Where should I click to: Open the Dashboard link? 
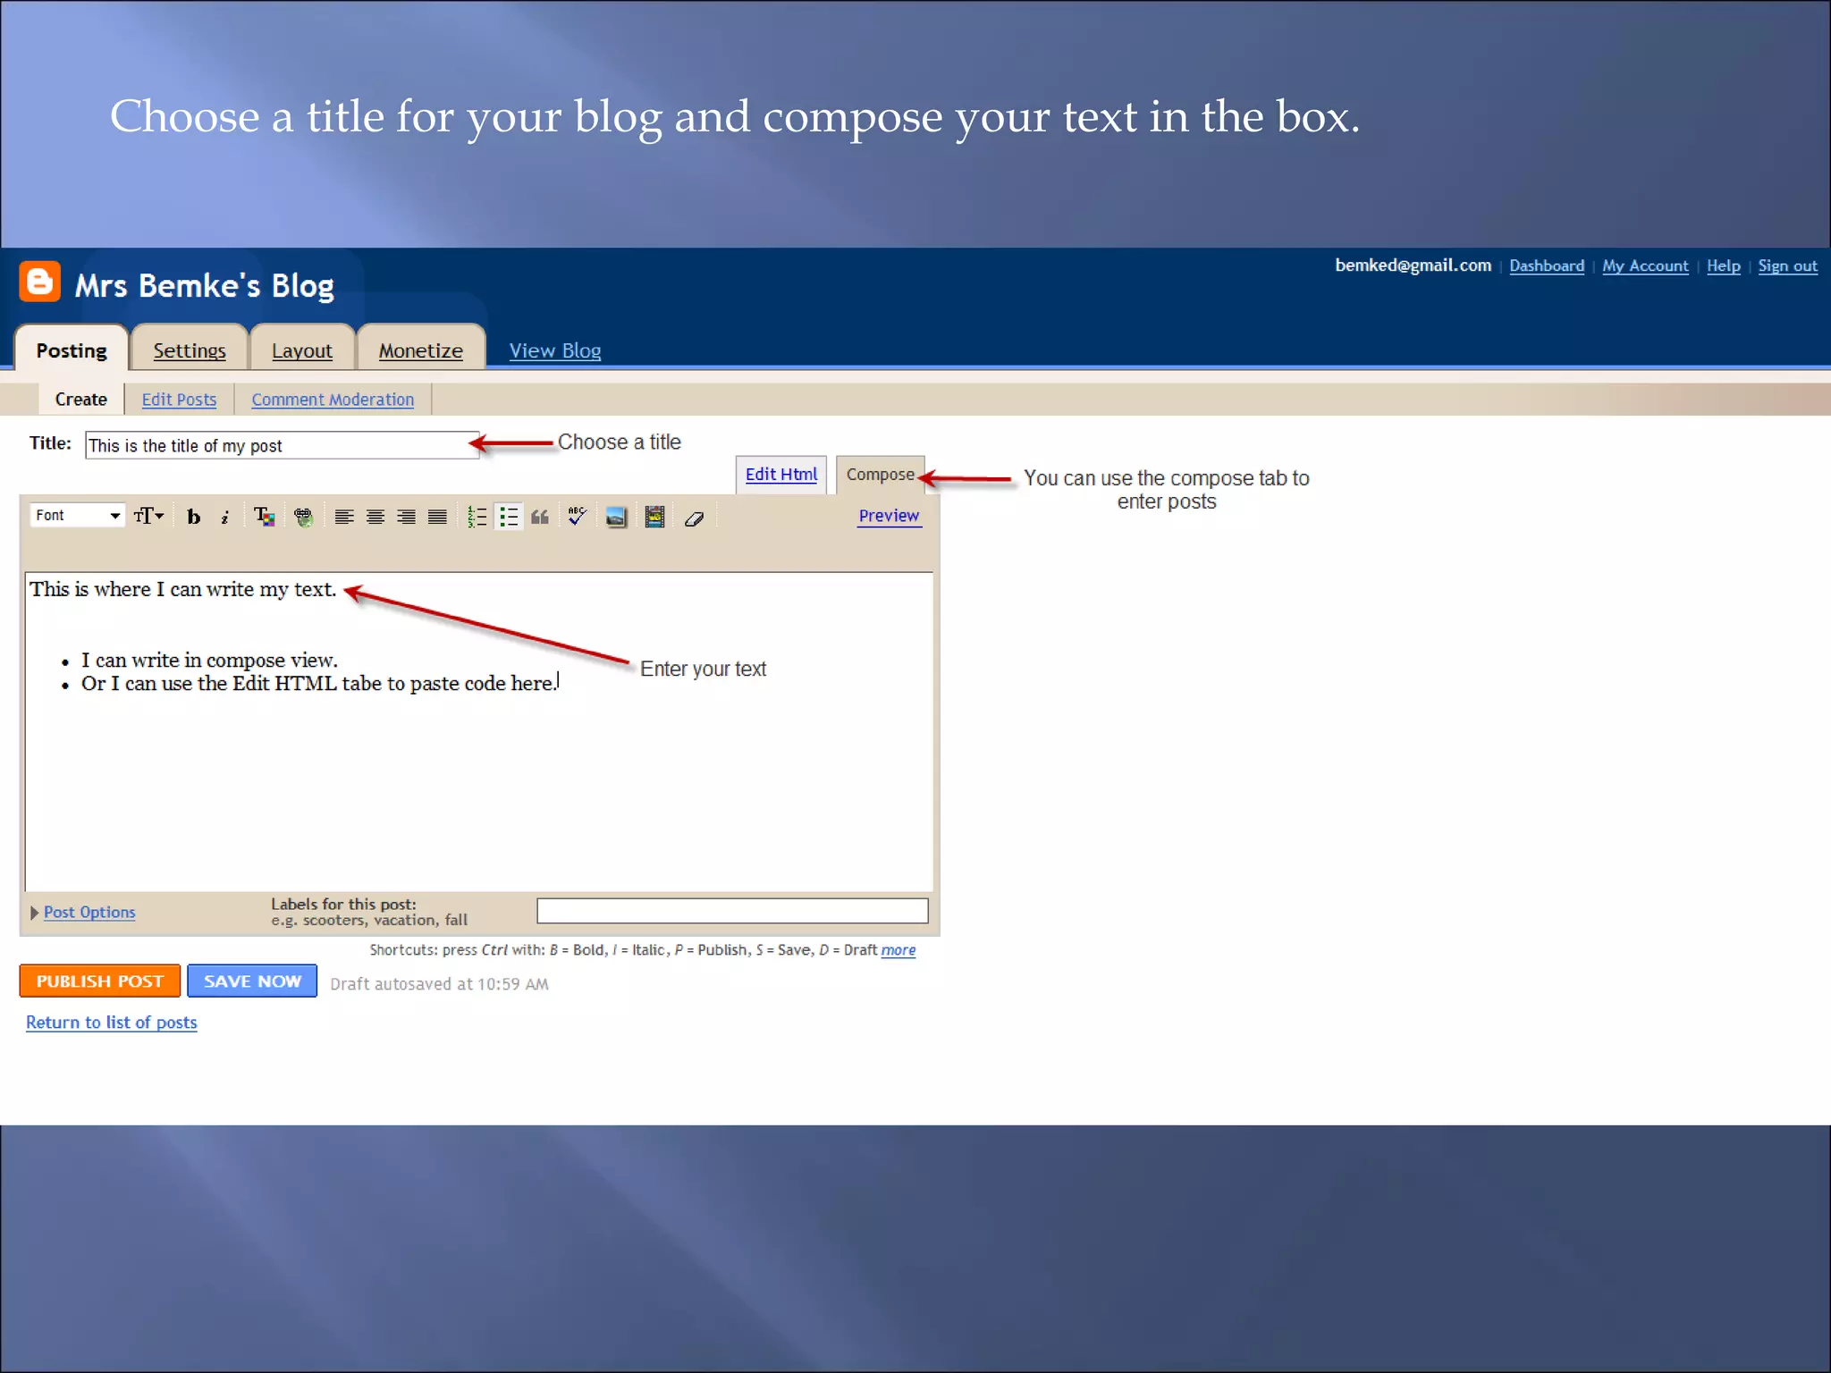point(1547,265)
